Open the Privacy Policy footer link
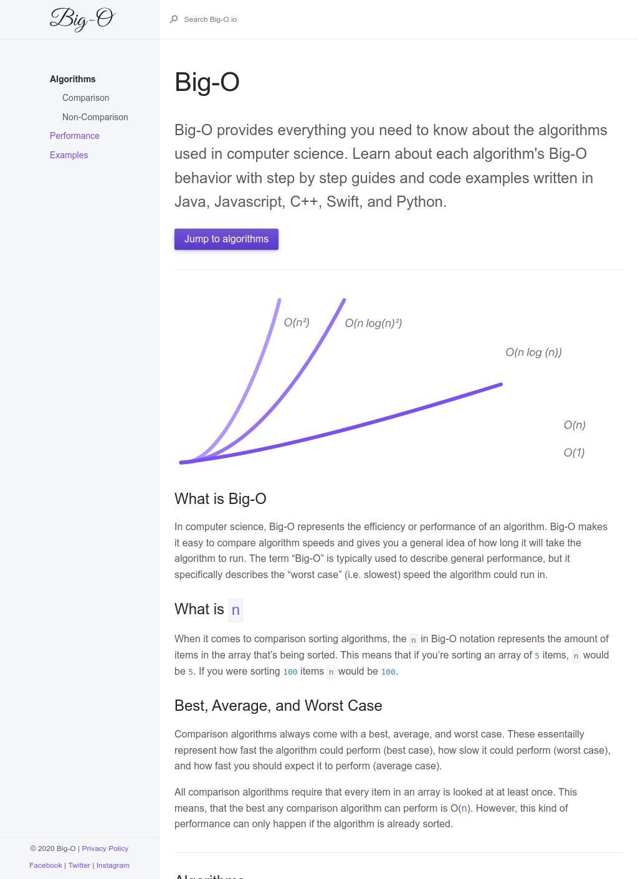 click(x=105, y=848)
